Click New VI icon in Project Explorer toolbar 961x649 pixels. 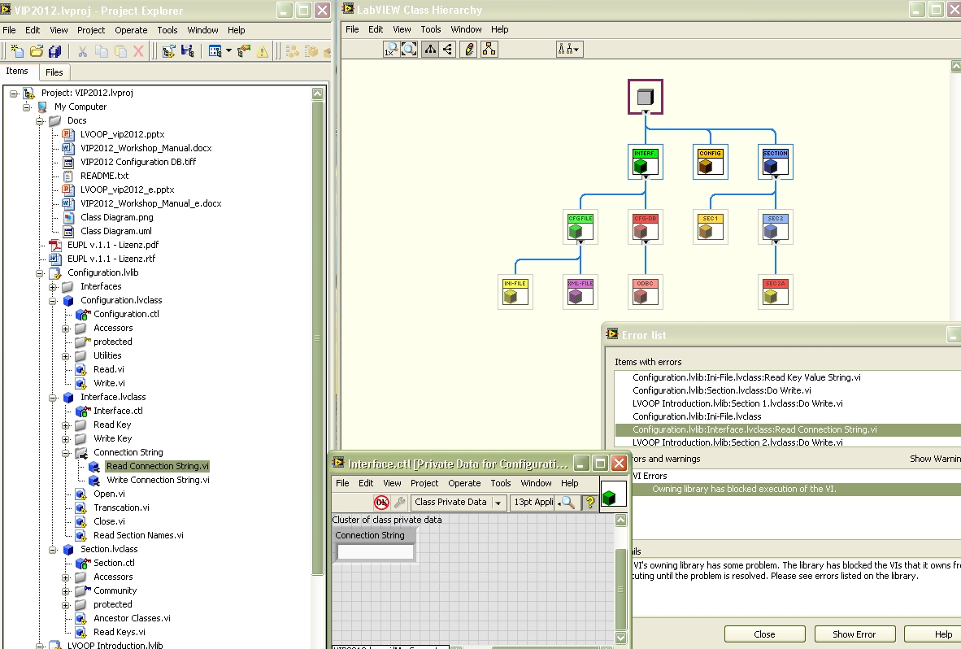(x=16, y=51)
